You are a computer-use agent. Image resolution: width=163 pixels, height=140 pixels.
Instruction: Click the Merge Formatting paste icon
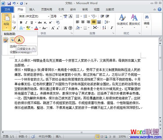[12, 40]
